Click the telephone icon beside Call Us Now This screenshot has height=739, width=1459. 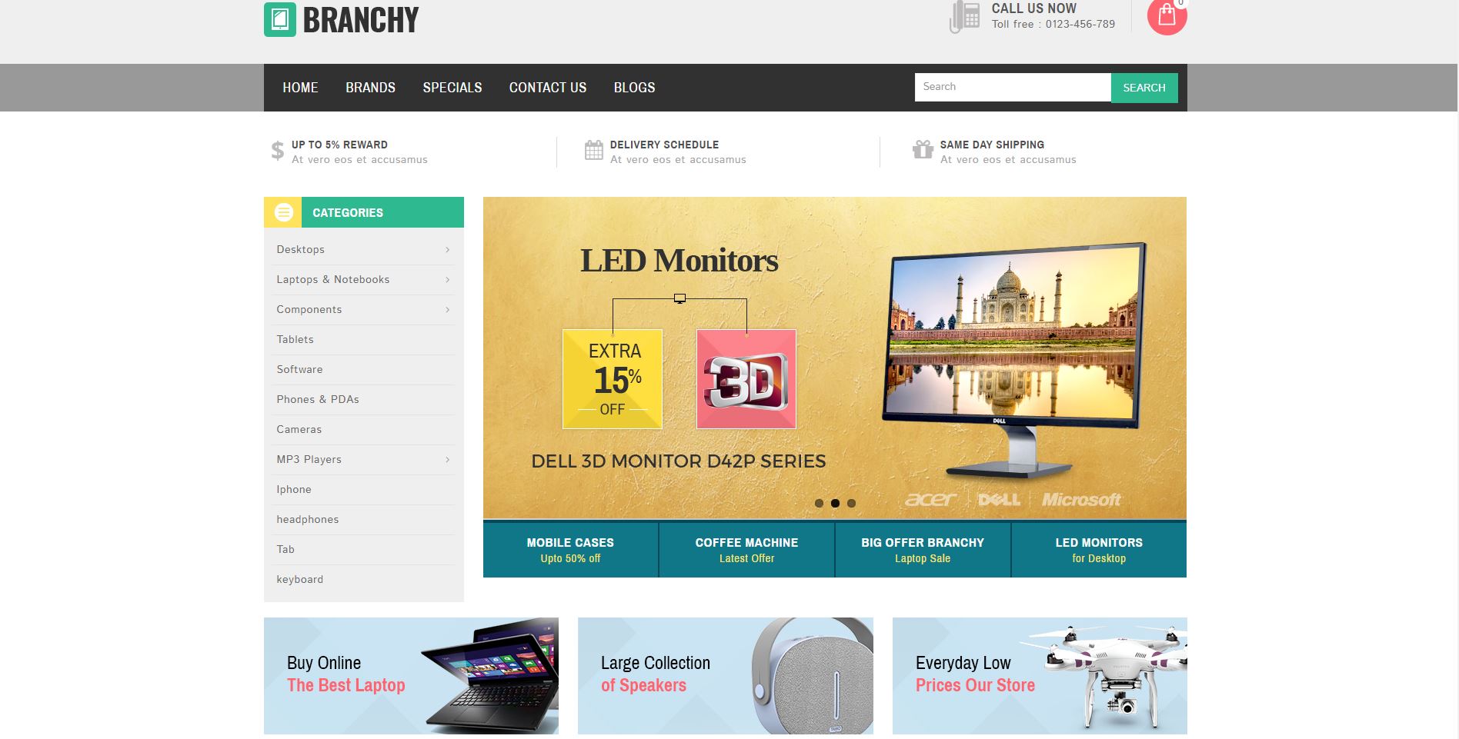click(x=964, y=17)
